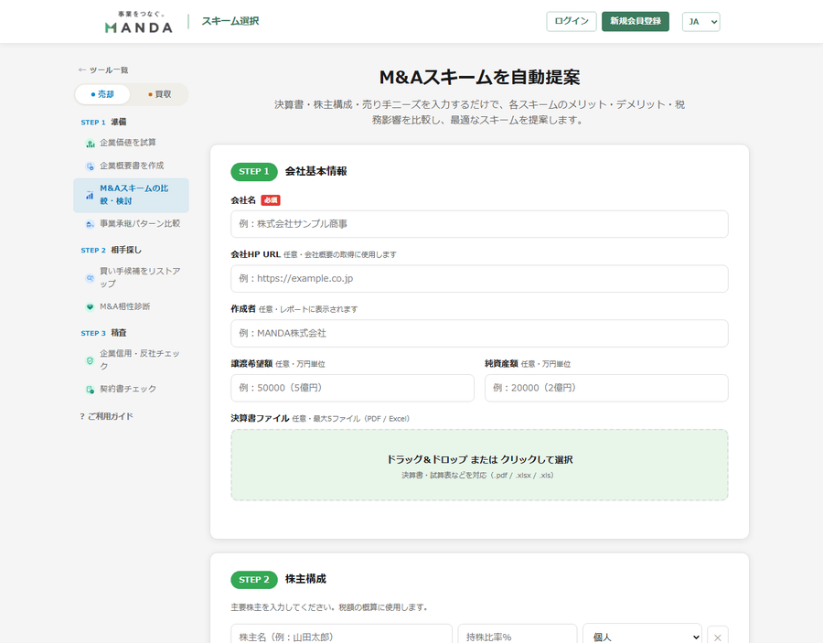Screen dimensions: 823x643
Task: Click the M&Aスキームを自動提案 heading
Action: click(x=479, y=77)
